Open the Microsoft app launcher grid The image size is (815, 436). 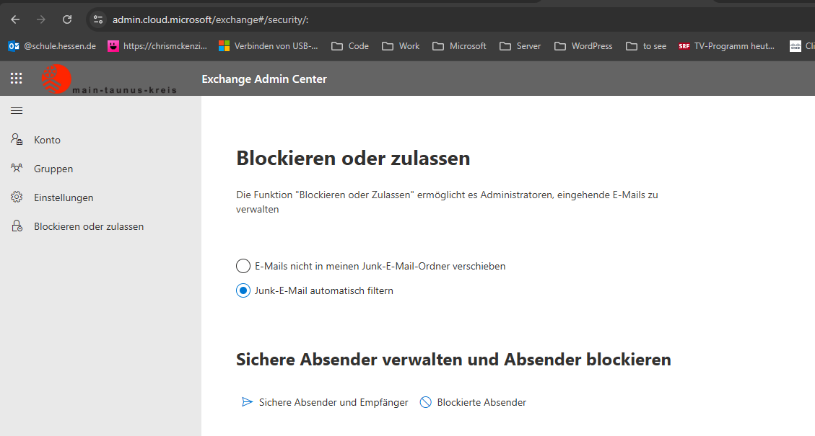16,78
